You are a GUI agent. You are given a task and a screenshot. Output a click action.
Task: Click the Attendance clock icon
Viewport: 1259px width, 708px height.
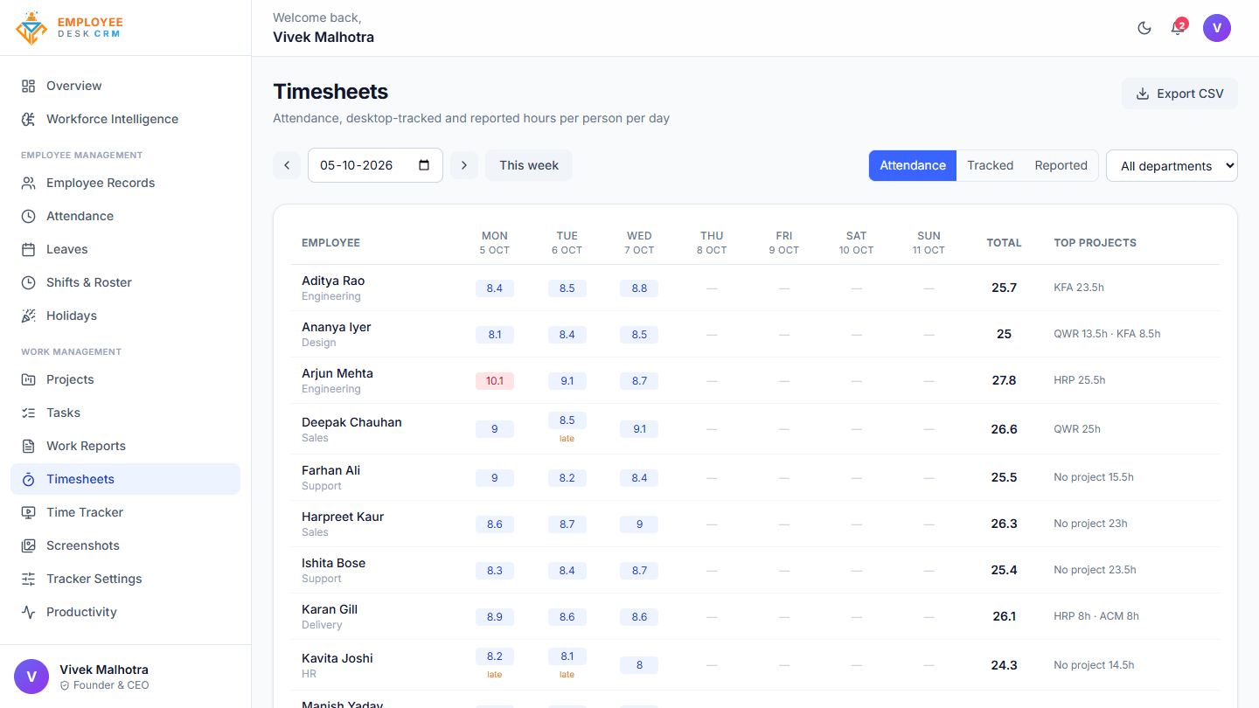[29, 216]
